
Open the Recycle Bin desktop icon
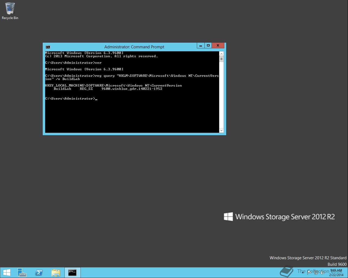(10, 11)
